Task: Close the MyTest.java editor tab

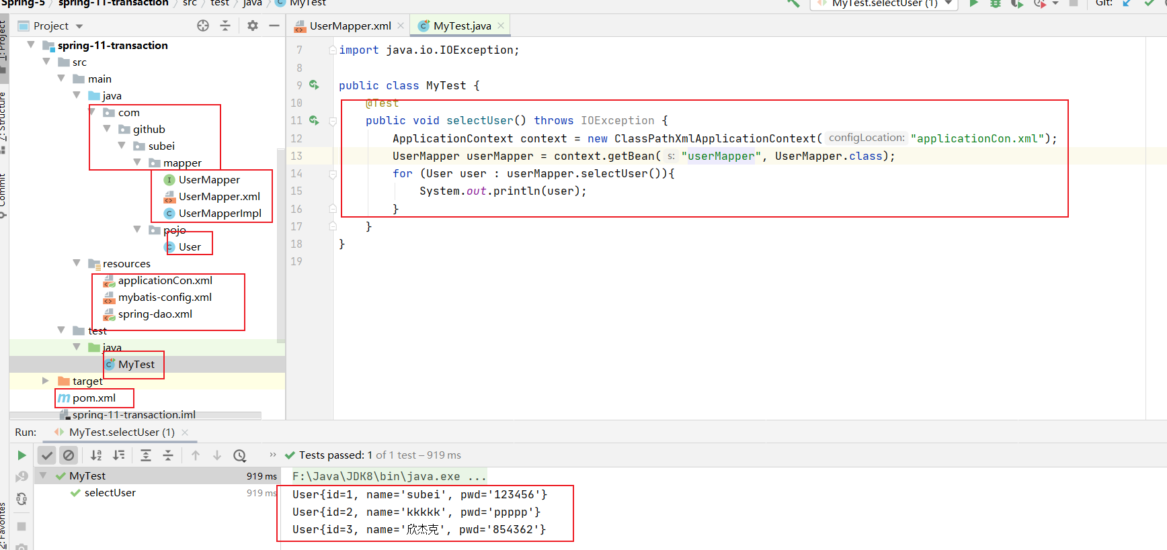Action: 501,26
